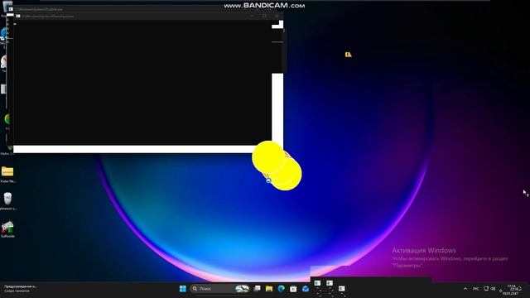Open the Mail app from the taskbar

[306, 289]
